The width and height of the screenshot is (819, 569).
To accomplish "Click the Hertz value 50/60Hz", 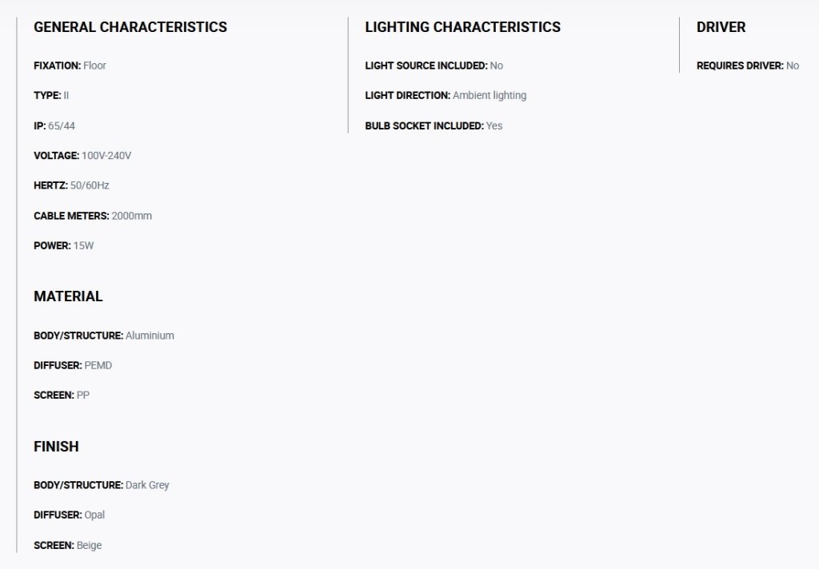I will pos(90,185).
